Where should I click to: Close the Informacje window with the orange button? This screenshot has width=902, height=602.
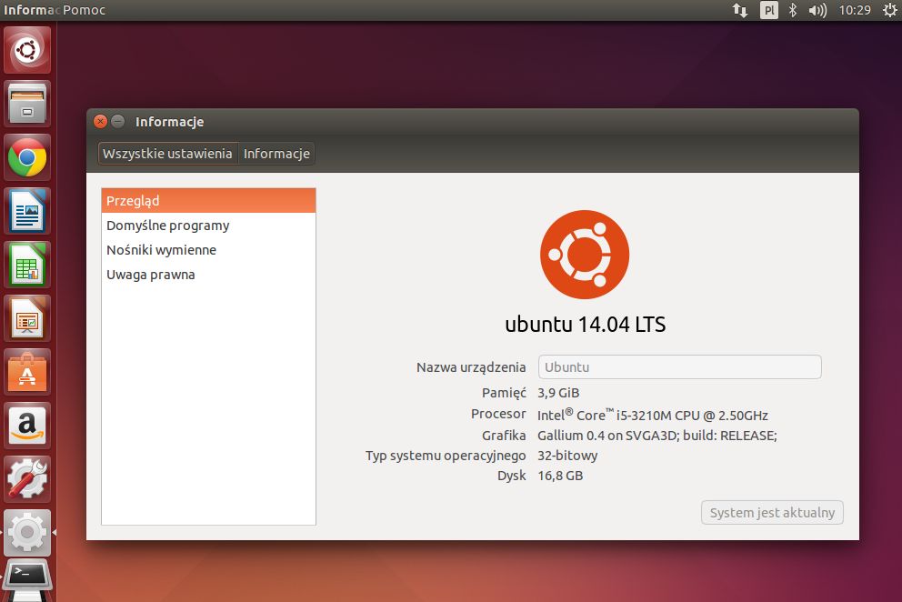click(x=101, y=122)
